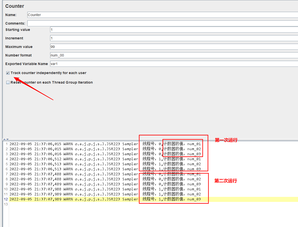Select the Increment input field
Image resolution: width=298 pixels, height=227 pixels.
(x=174, y=38)
